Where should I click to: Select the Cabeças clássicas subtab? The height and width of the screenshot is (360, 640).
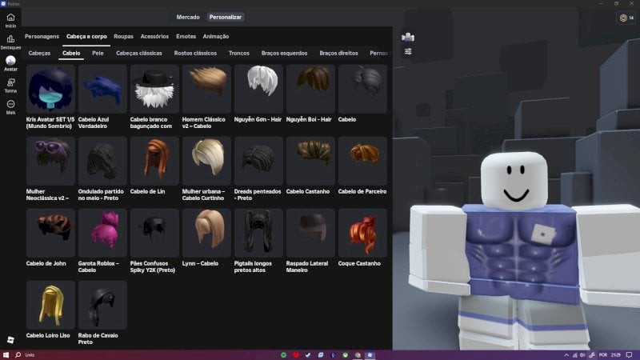pos(138,53)
